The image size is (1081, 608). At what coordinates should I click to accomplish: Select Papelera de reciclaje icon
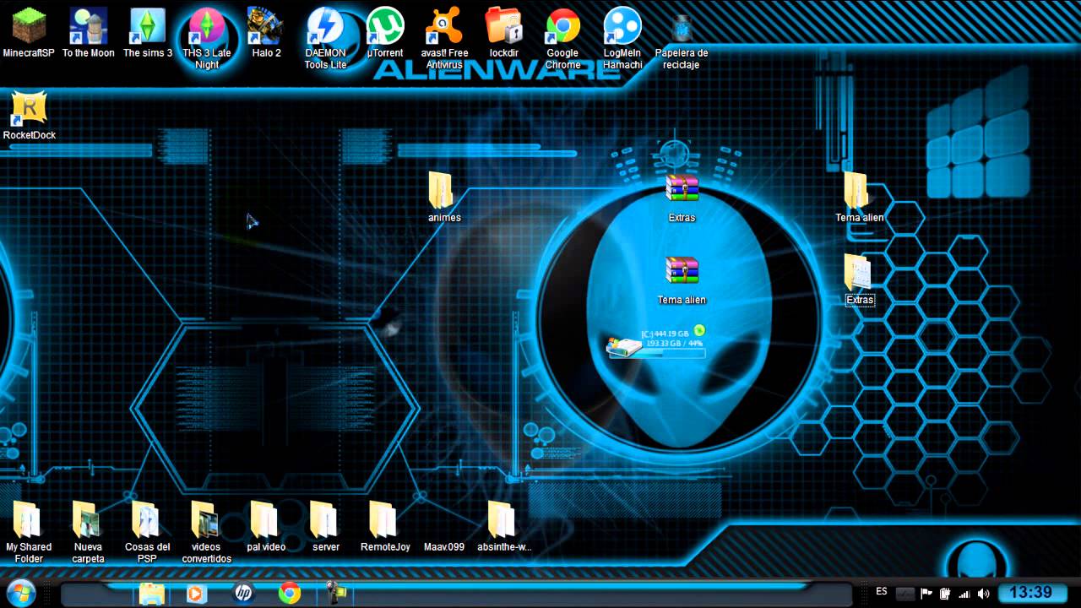(x=682, y=38)
